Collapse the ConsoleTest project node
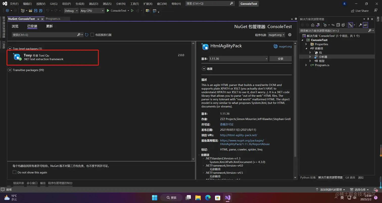This screenshot has height=203, width=382. click(302, 40)
